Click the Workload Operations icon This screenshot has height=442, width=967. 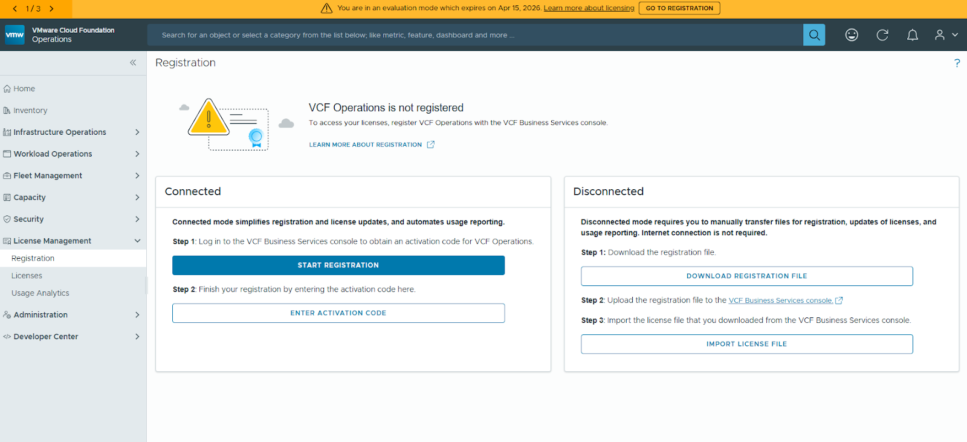click(x=7, y=154)
